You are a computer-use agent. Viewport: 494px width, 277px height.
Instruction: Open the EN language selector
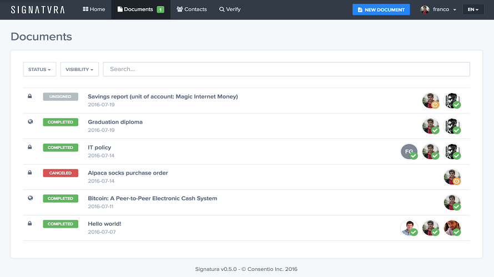[x=473, y=9]
